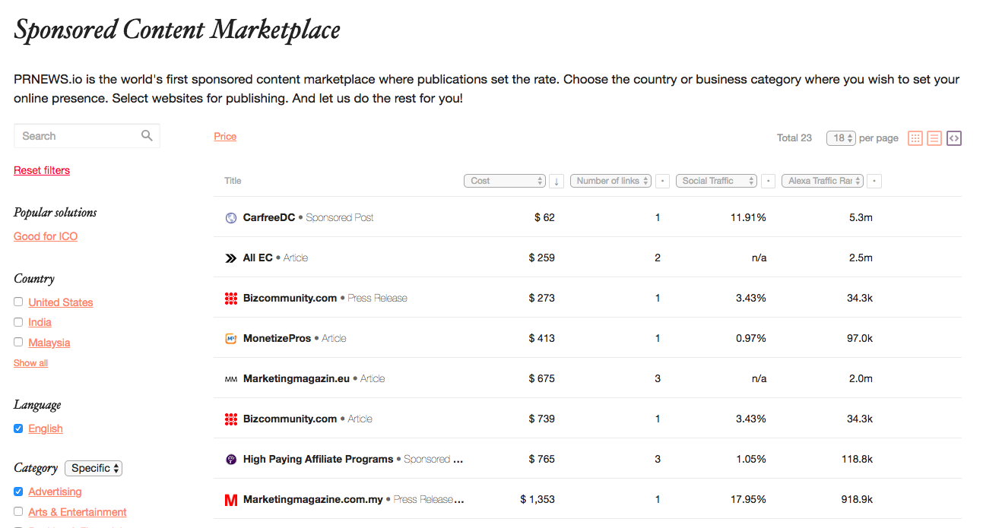The height and width of the screenshot is (528, 983).
Task: Sort by the Price link
Action: 225,137
